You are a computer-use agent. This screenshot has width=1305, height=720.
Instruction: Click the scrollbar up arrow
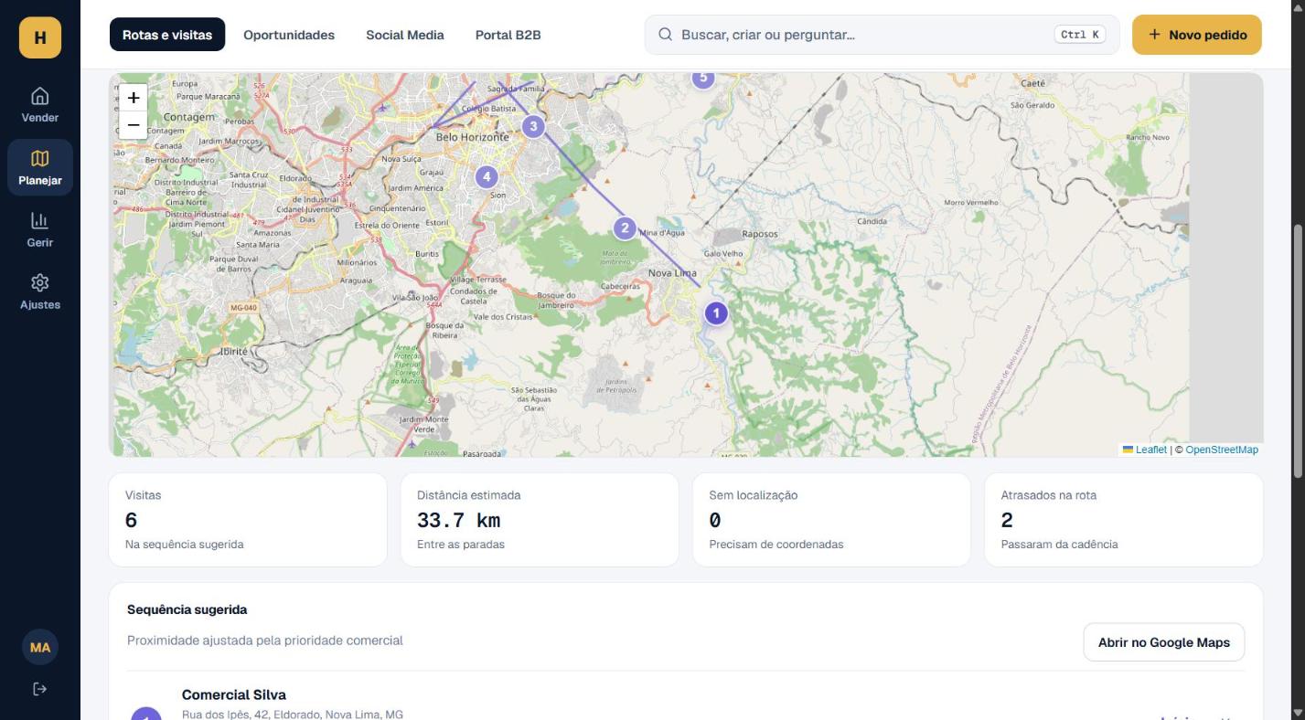tap(1298, 7)
